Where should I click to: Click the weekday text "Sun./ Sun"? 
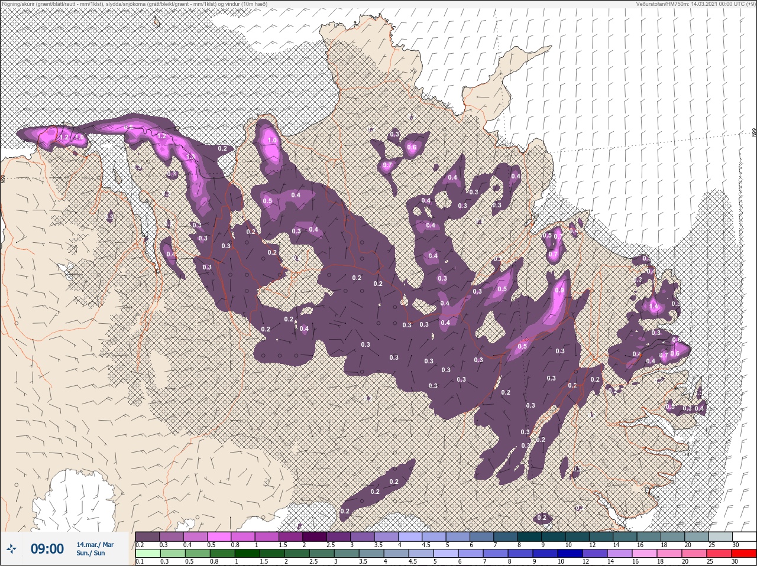click(91, 553)
